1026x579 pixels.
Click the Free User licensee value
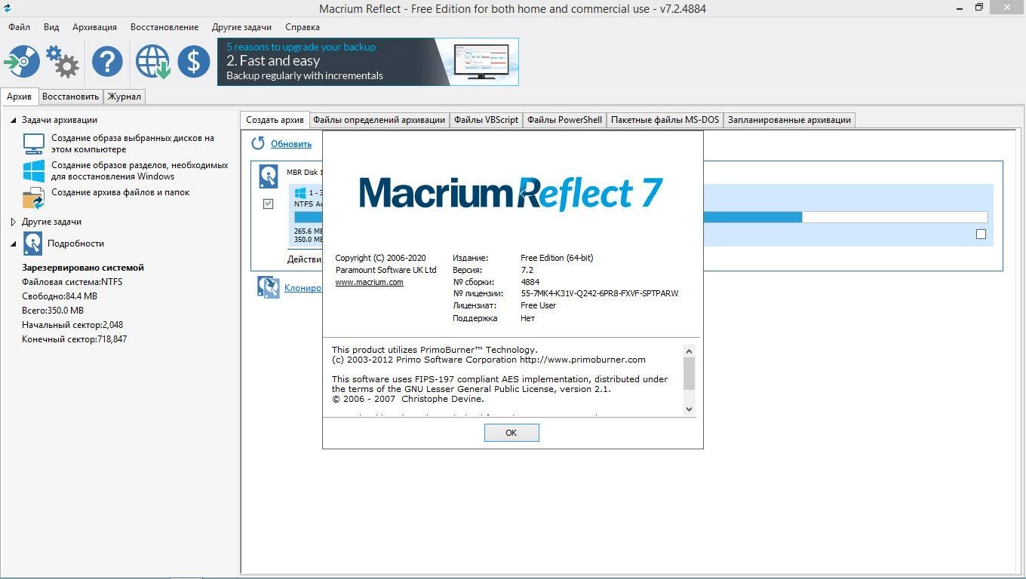pyautogui.click(x=539, y=306)
